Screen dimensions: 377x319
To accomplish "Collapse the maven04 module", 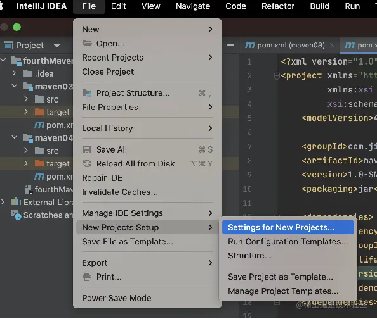I will [15, 137].
